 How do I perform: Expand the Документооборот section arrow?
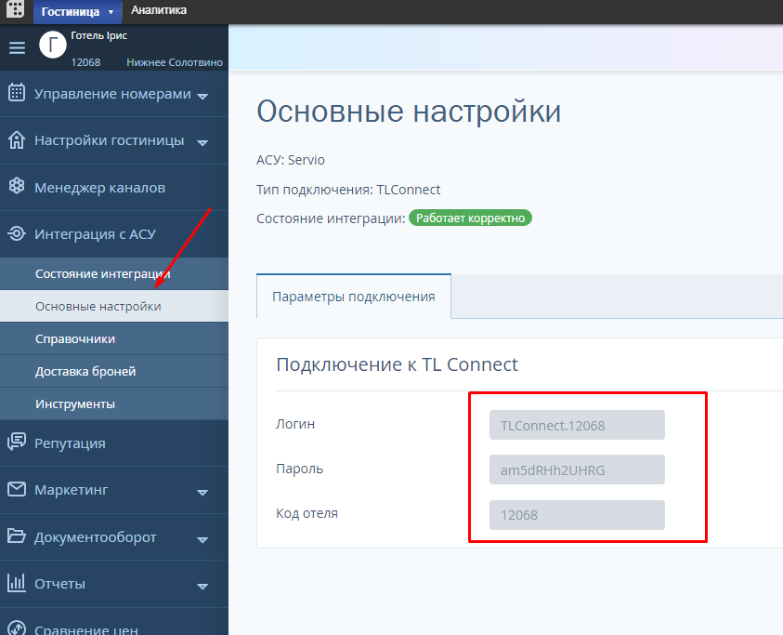coord(202,539)
